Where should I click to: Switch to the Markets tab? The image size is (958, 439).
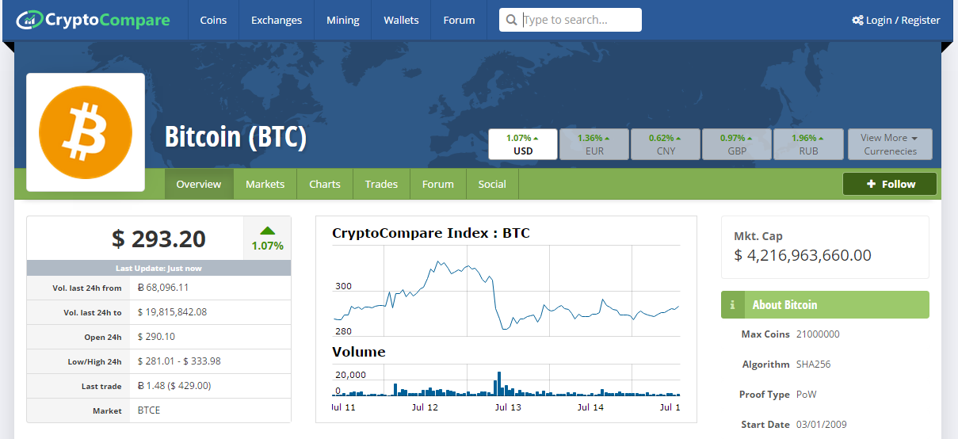click(x=265, y=184)
